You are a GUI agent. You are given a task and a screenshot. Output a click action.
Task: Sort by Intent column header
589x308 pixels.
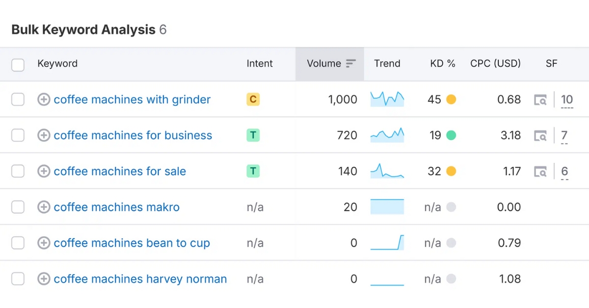pos(260,64)
